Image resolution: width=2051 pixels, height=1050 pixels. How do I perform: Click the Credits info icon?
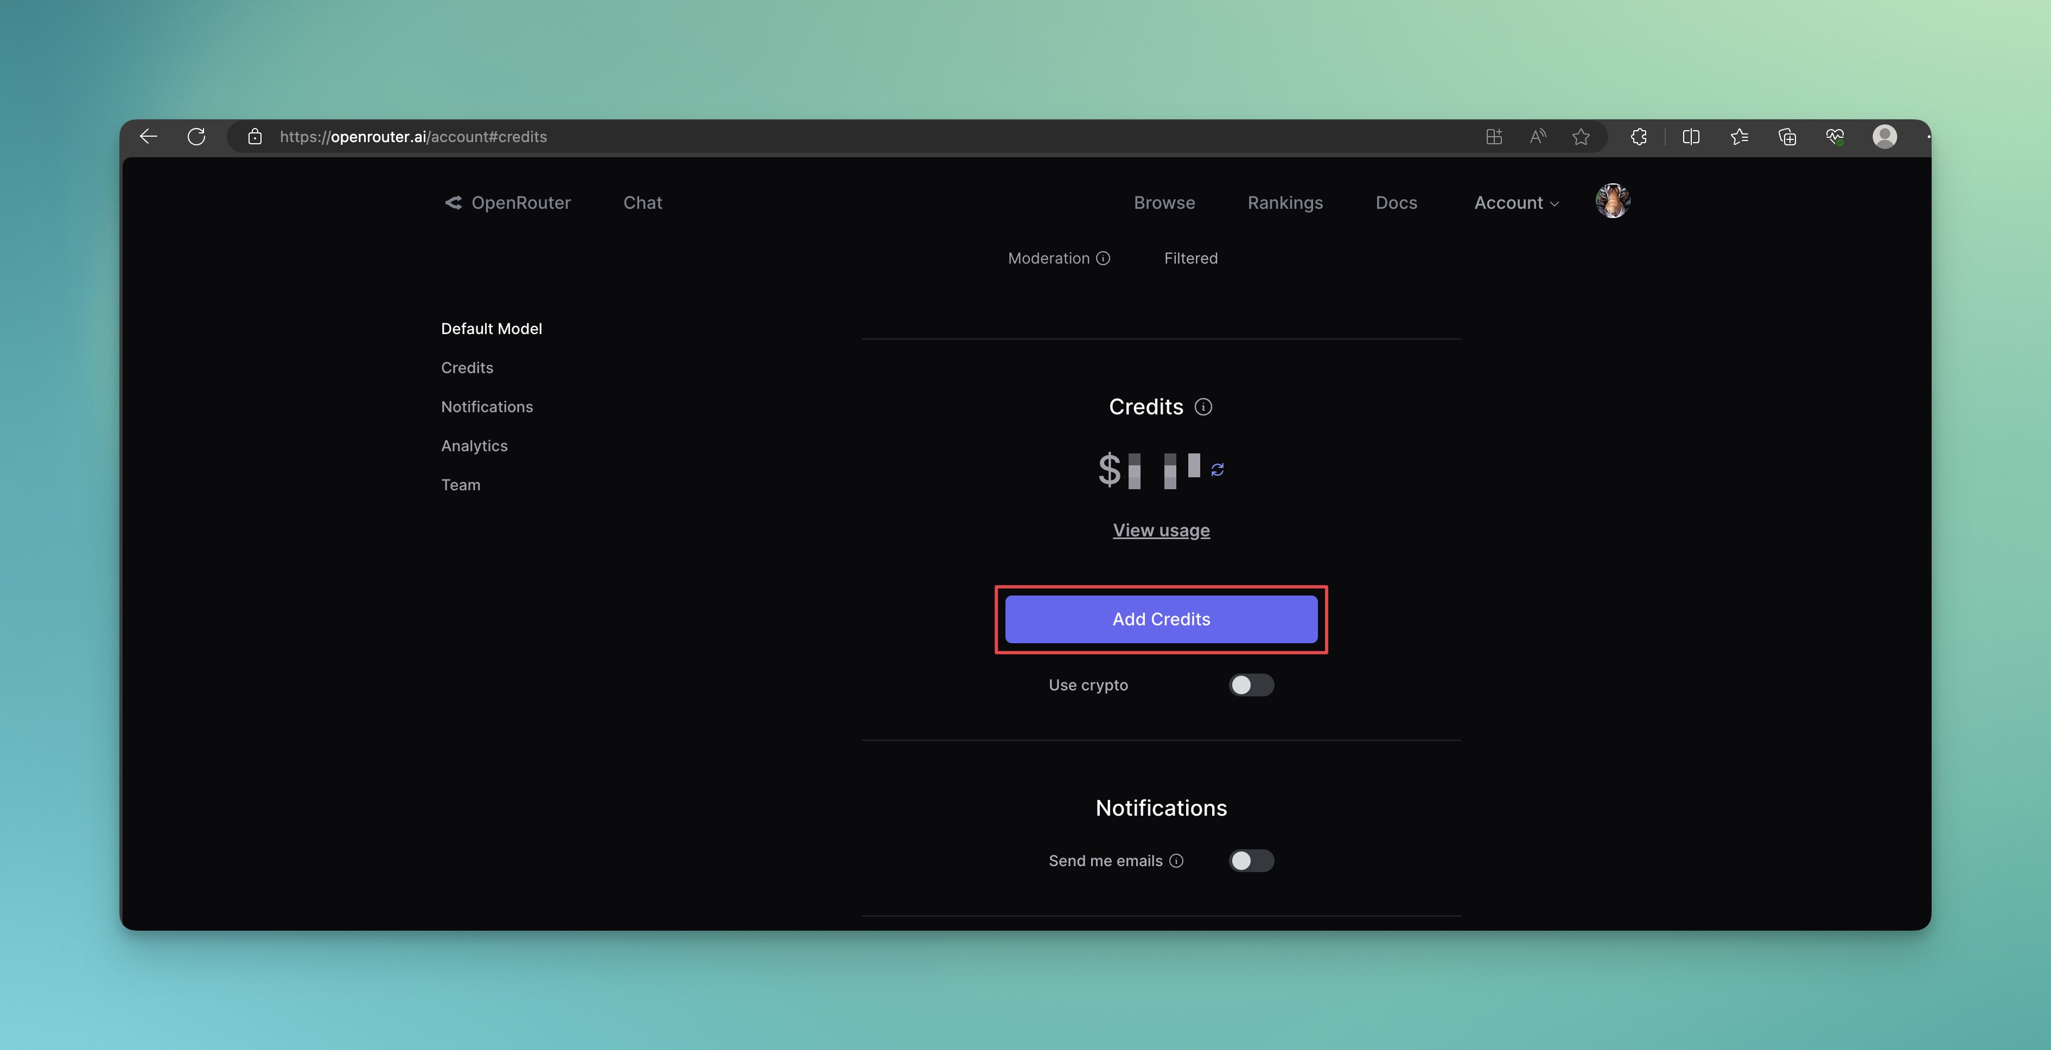[1203, 407]
